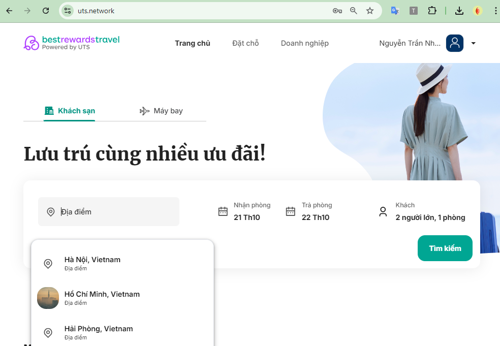Click the Google Translate extension icon
Screen dimensions: 500x346
(395, 11)
